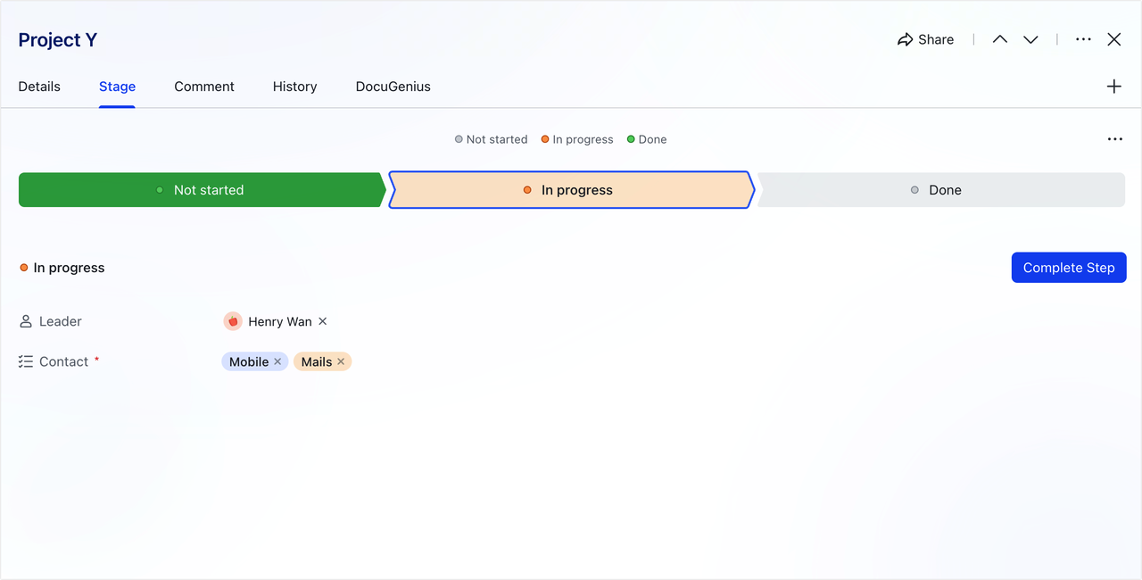Select the Done stage bar
The width and height of the screenshot is (1142, 580).
pos(941,190)
